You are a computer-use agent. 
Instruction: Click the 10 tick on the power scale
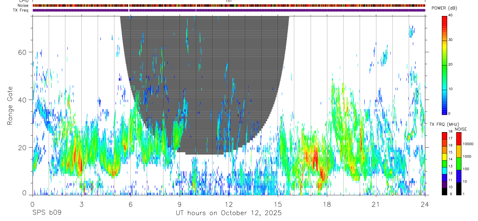click(x=450, y=89)
